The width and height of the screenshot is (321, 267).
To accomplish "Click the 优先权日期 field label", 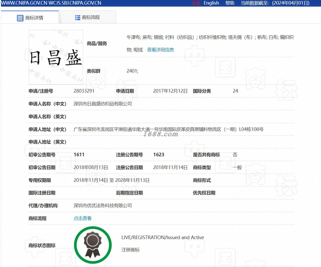I will click(x=204, y=193).
